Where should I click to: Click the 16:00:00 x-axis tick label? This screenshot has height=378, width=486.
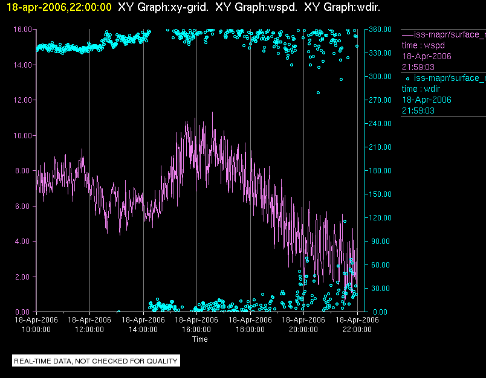coord(196,330)
